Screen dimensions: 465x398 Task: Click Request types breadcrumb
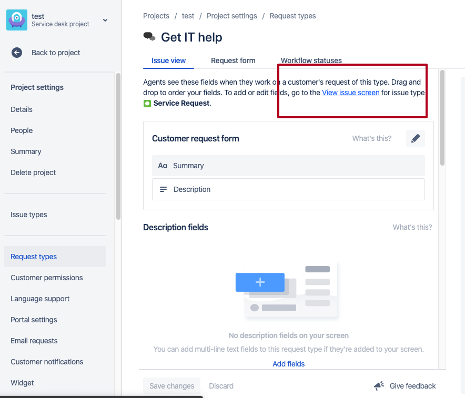tap(292, 16)
